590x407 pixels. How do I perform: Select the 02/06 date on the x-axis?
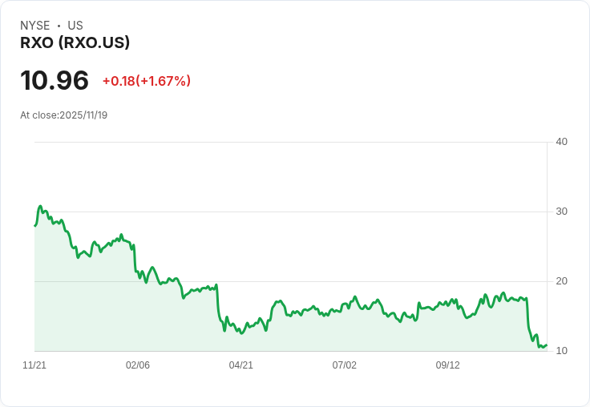(x=138, y=365)
